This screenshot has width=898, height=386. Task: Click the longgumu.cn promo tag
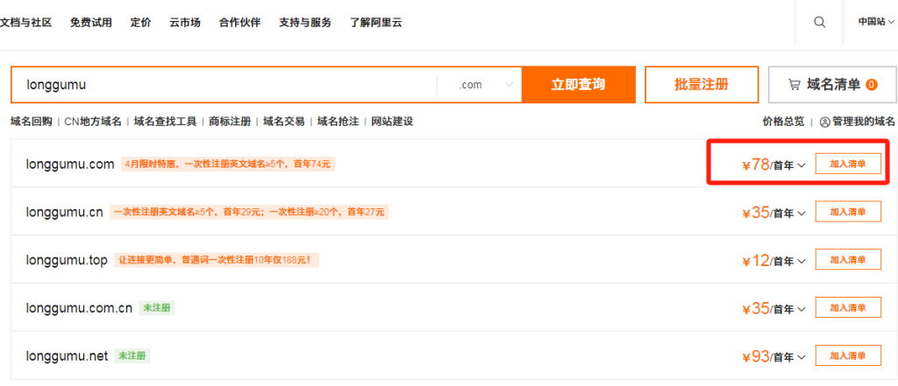click(250, 212)
